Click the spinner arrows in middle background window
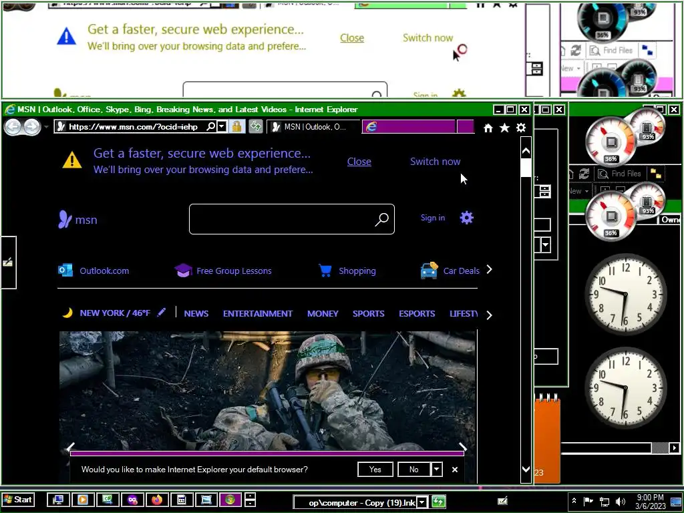The width and height of the screenshot is (684, 513). [x=545, y=191]
